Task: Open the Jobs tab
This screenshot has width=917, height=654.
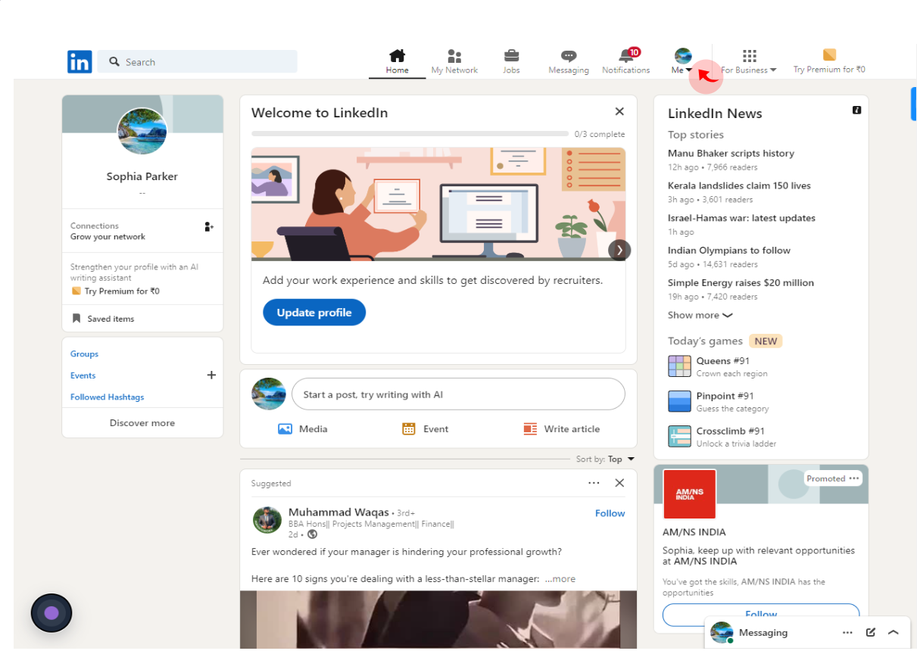Action: (511, 62)
